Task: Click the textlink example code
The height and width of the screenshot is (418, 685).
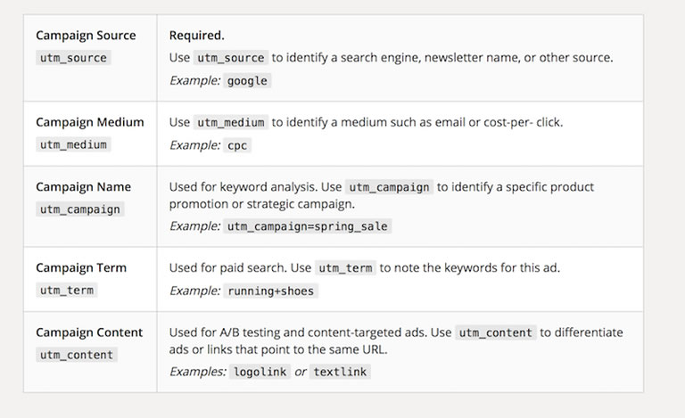Action: point(340,372)
